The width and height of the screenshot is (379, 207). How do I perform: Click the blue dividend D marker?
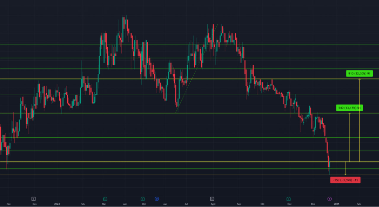click(x=157, y=199)
